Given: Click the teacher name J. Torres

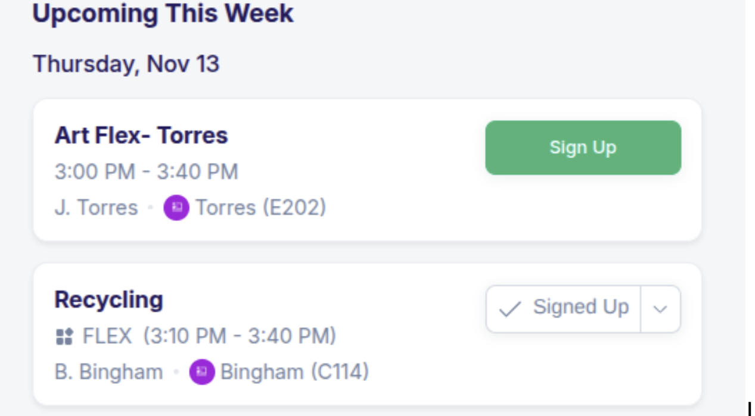Looking at the screenshot, I should click(x=96, y=208).
